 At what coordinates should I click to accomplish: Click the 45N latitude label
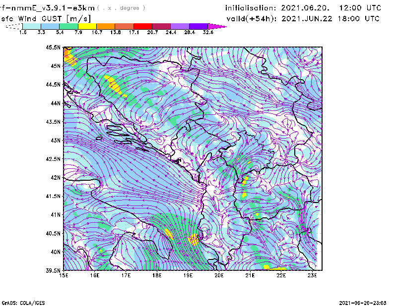tap(56, 66)
